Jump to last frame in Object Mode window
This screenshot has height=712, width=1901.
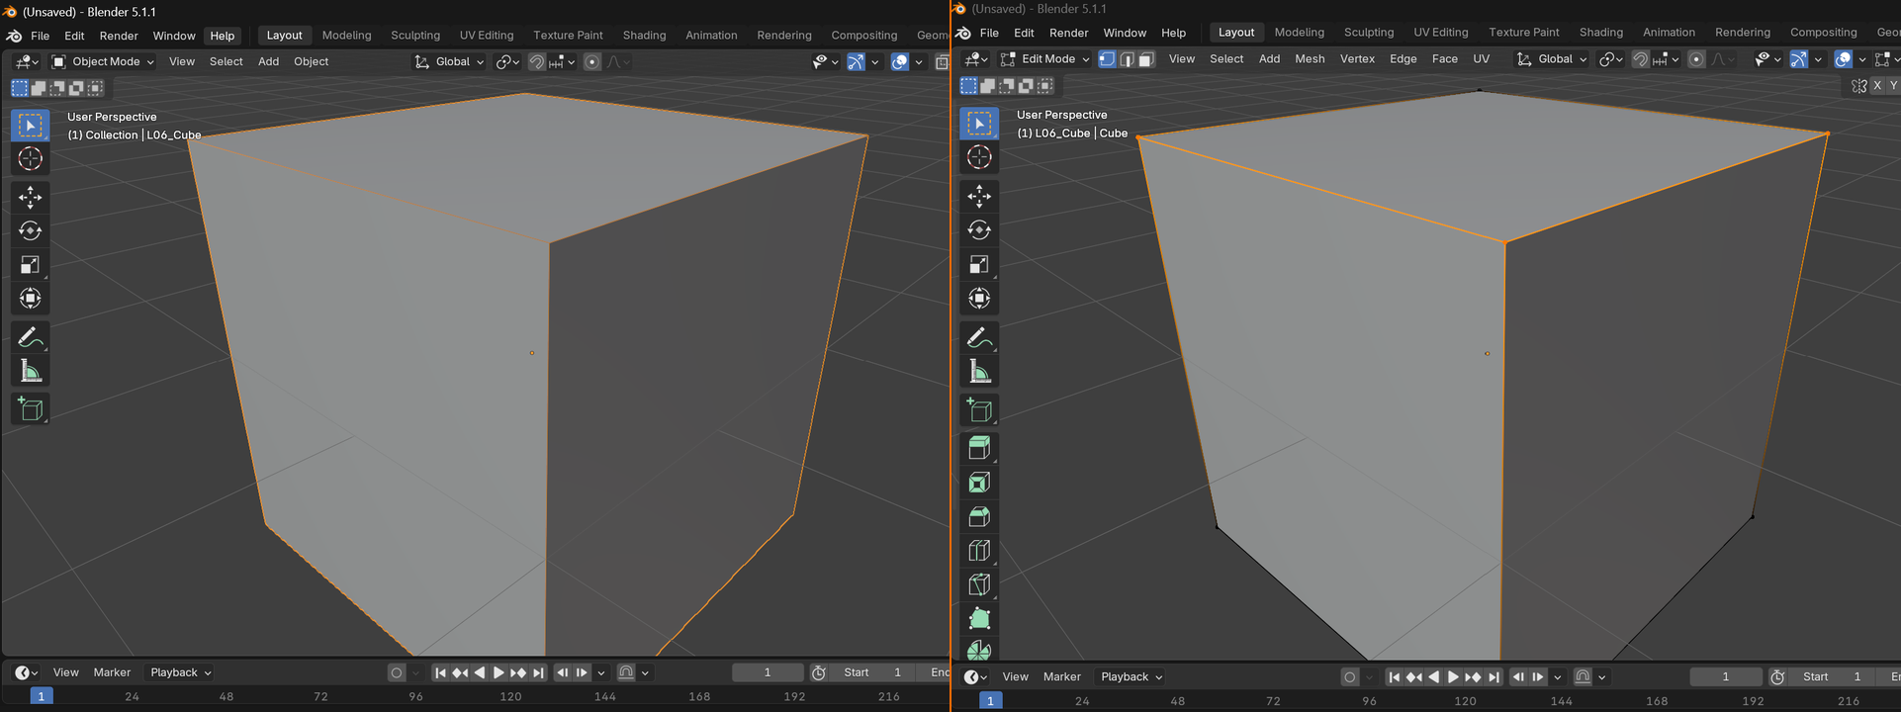538,672
